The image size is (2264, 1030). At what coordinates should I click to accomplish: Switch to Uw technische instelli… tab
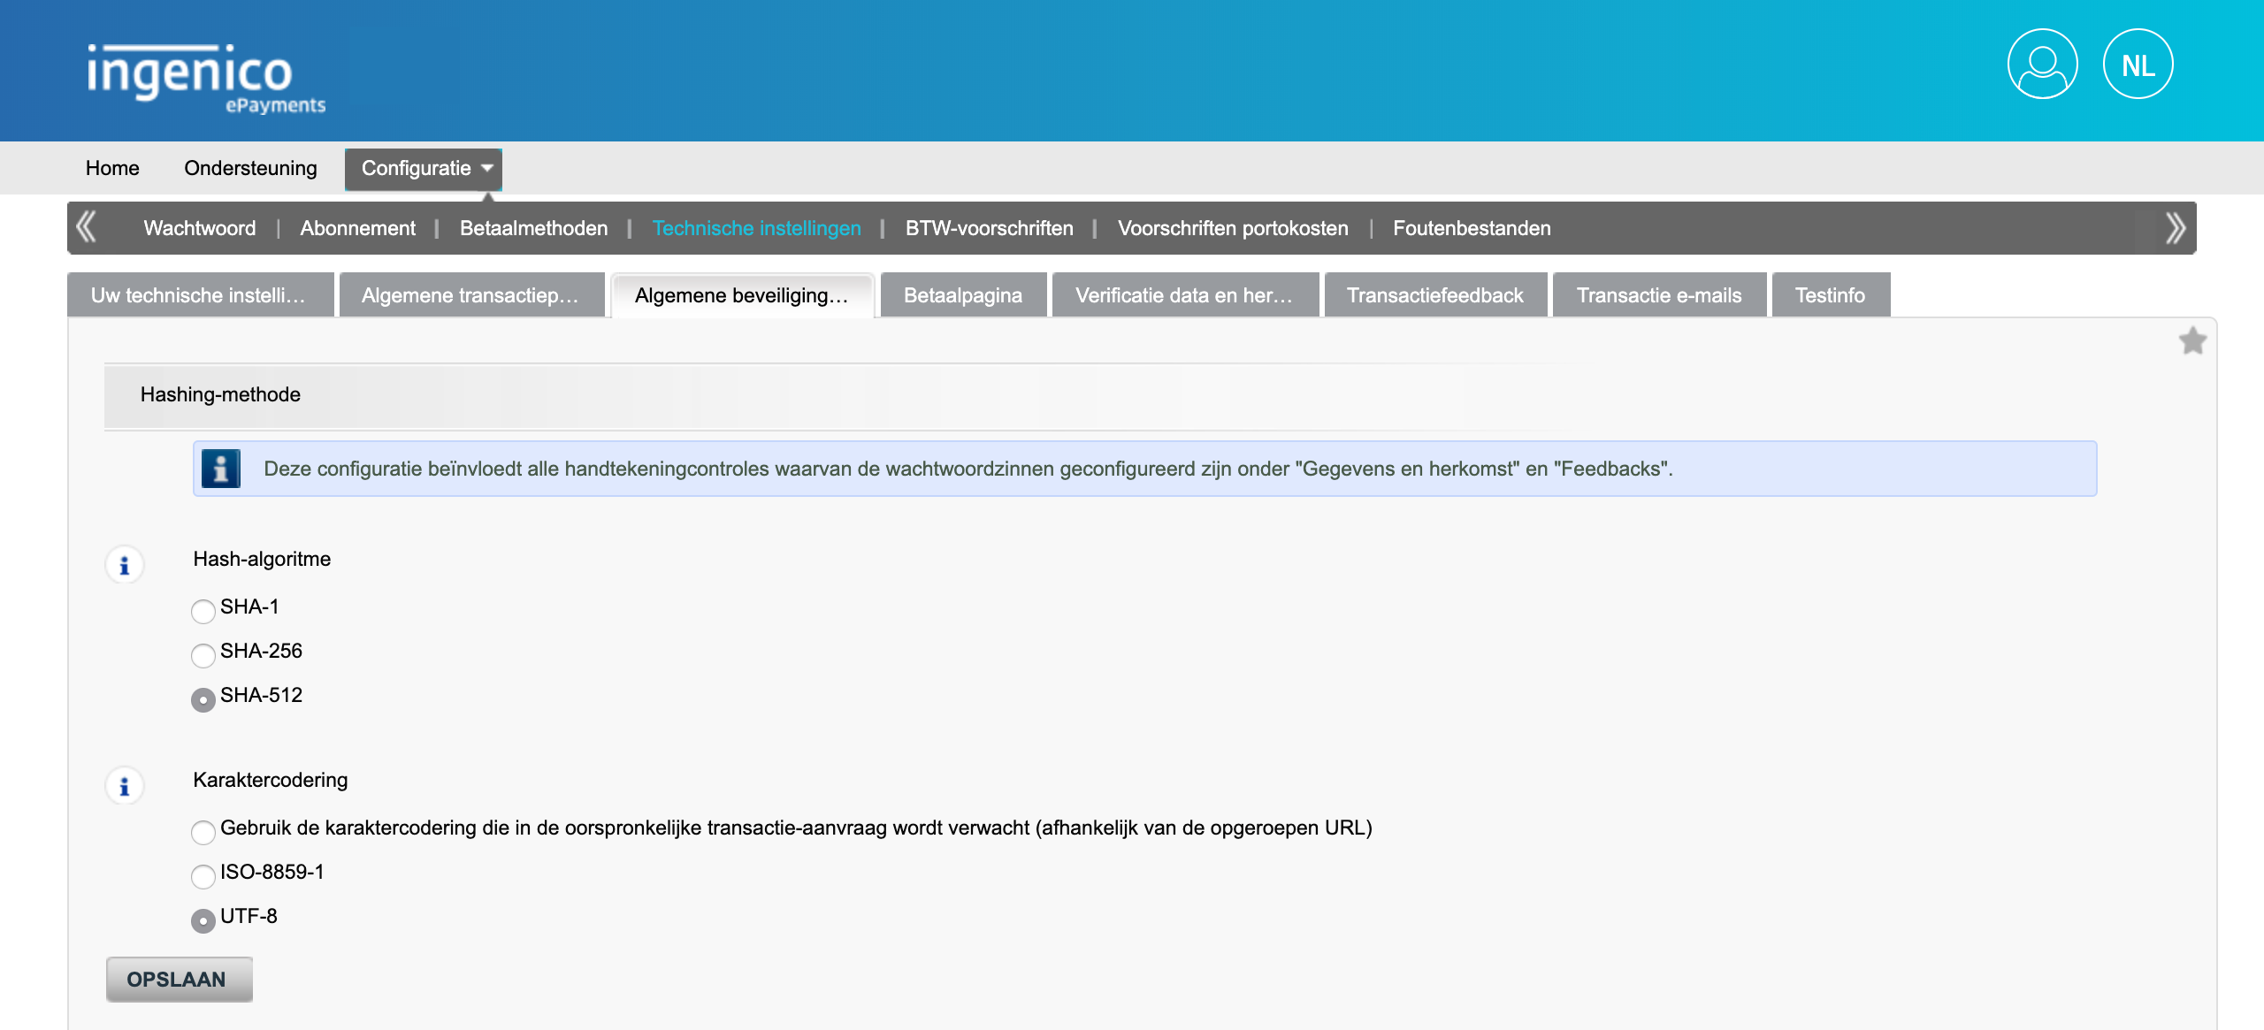click(201, 295)
